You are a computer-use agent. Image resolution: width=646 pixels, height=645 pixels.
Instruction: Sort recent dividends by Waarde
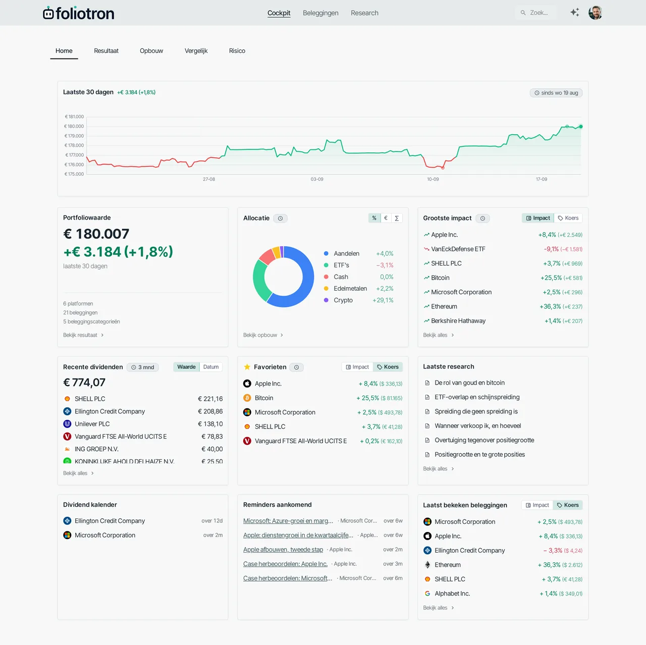click(x=186, y=367)
